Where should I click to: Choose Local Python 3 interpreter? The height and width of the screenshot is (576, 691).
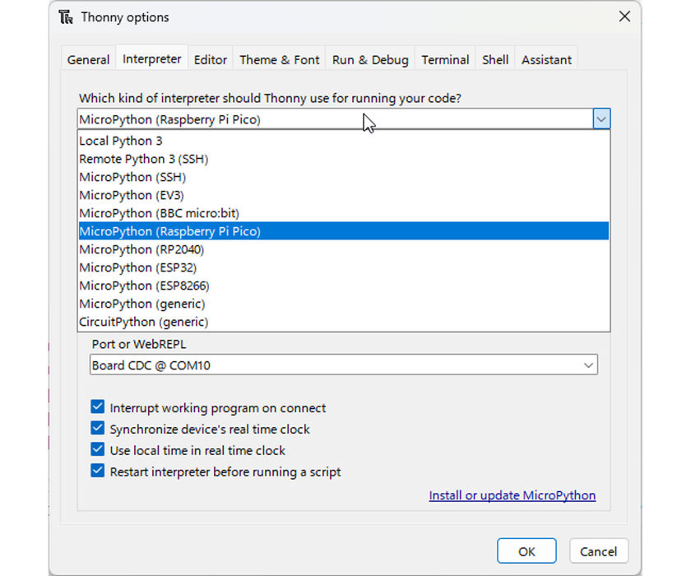(344, 141)
